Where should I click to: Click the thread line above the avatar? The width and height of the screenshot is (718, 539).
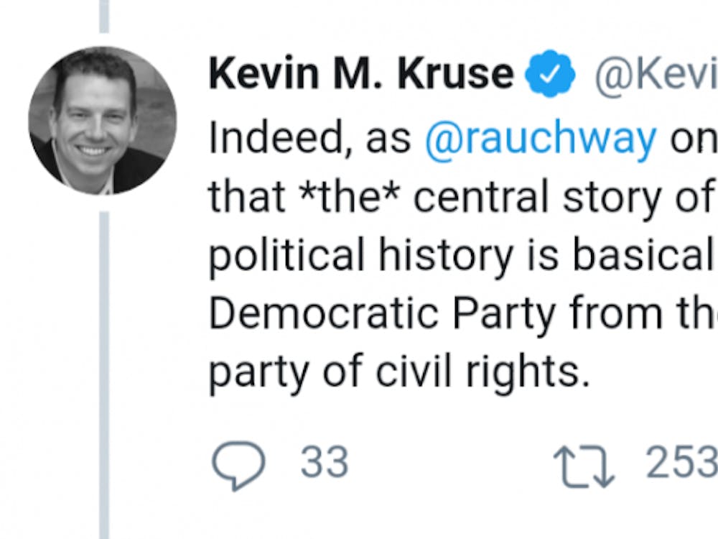pos(104,16)
